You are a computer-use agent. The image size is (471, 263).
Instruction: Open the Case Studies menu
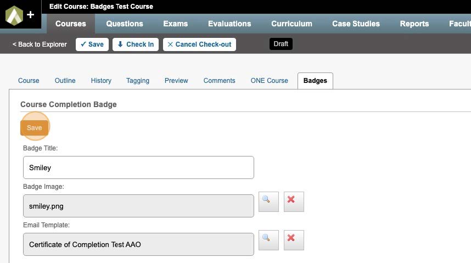pyautogui.click(x=356, y=24)
